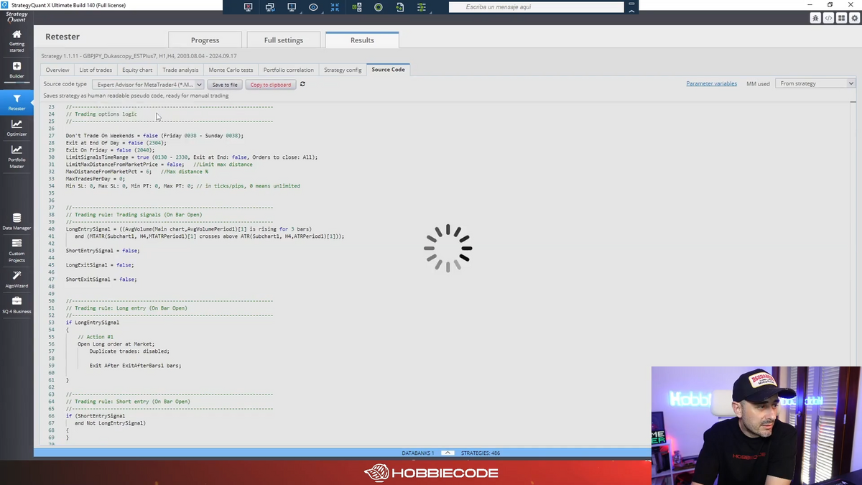Image resolution: width=862 pixels, height=485 pixels.
Task: Open the Builder module
Action: coord(17,70)
